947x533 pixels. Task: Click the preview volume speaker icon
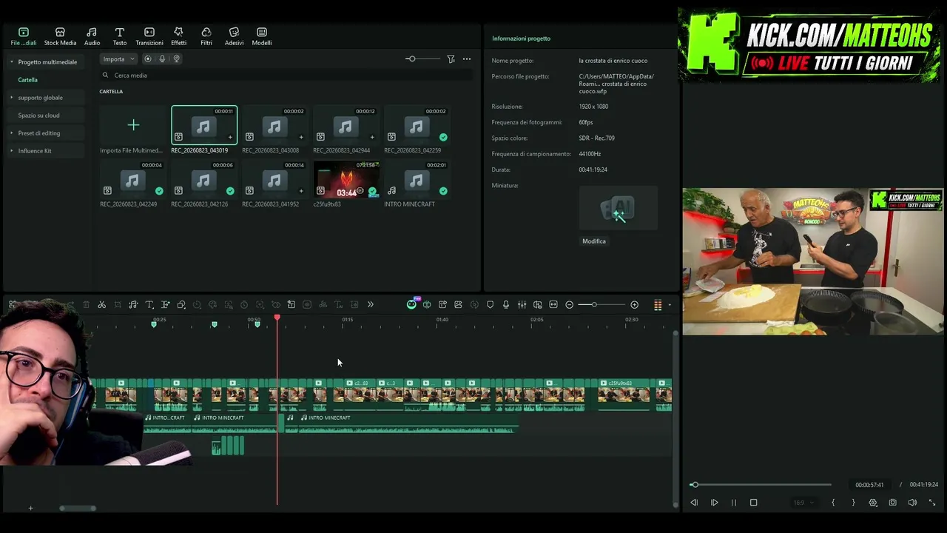pyautogui.click(x=912, y=503)
